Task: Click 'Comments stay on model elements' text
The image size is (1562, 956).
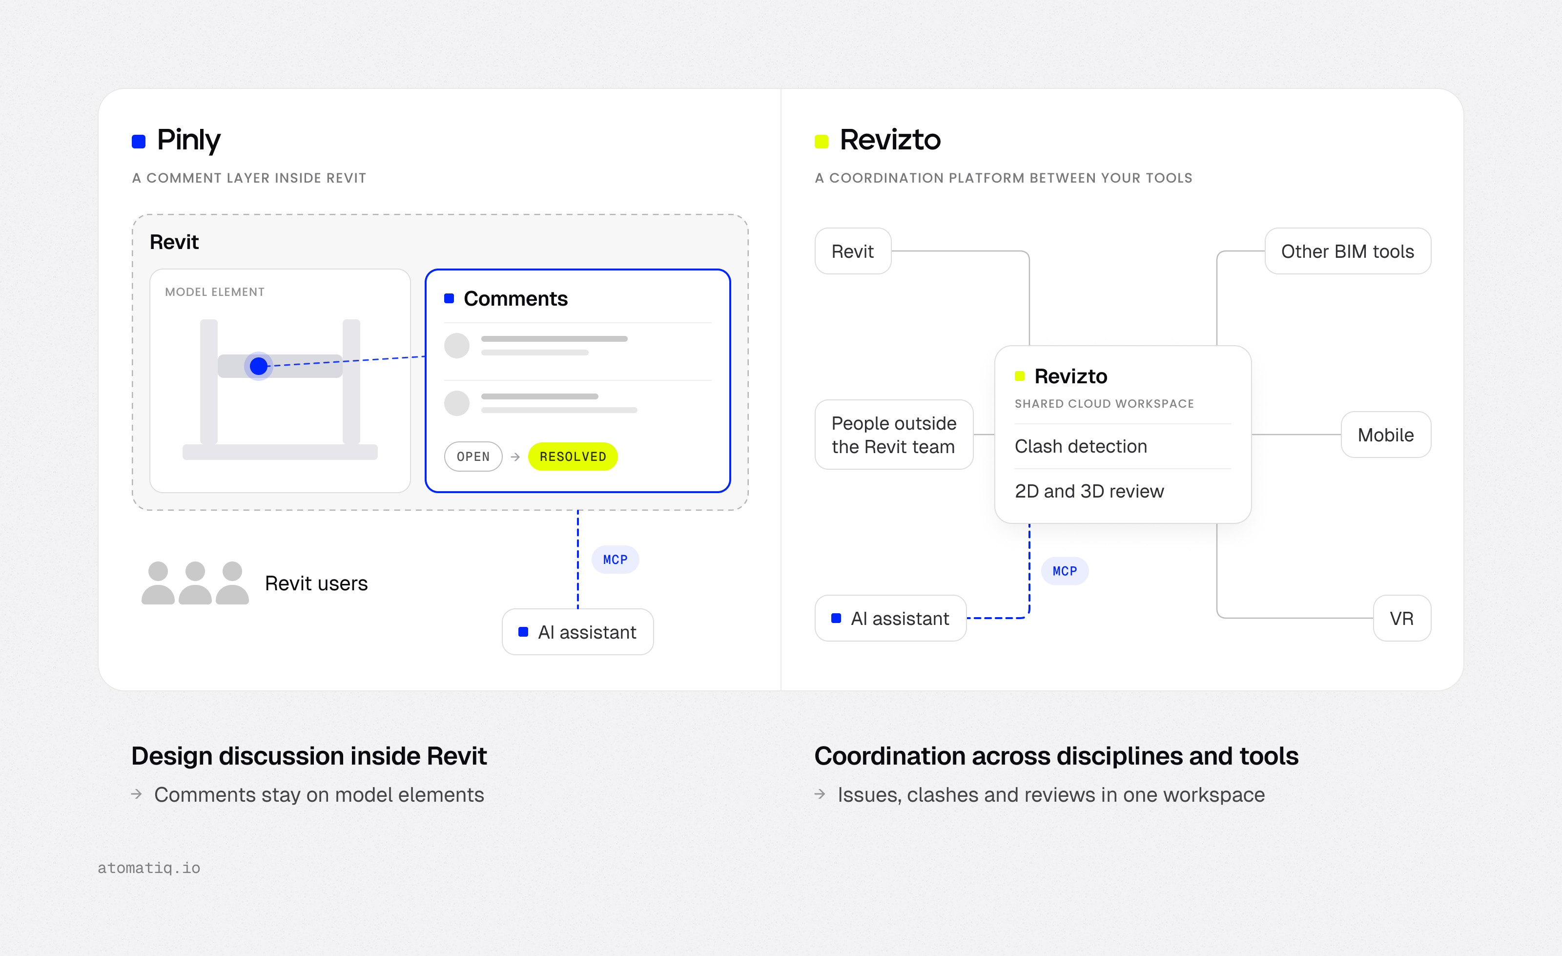Action: (319, 794)
